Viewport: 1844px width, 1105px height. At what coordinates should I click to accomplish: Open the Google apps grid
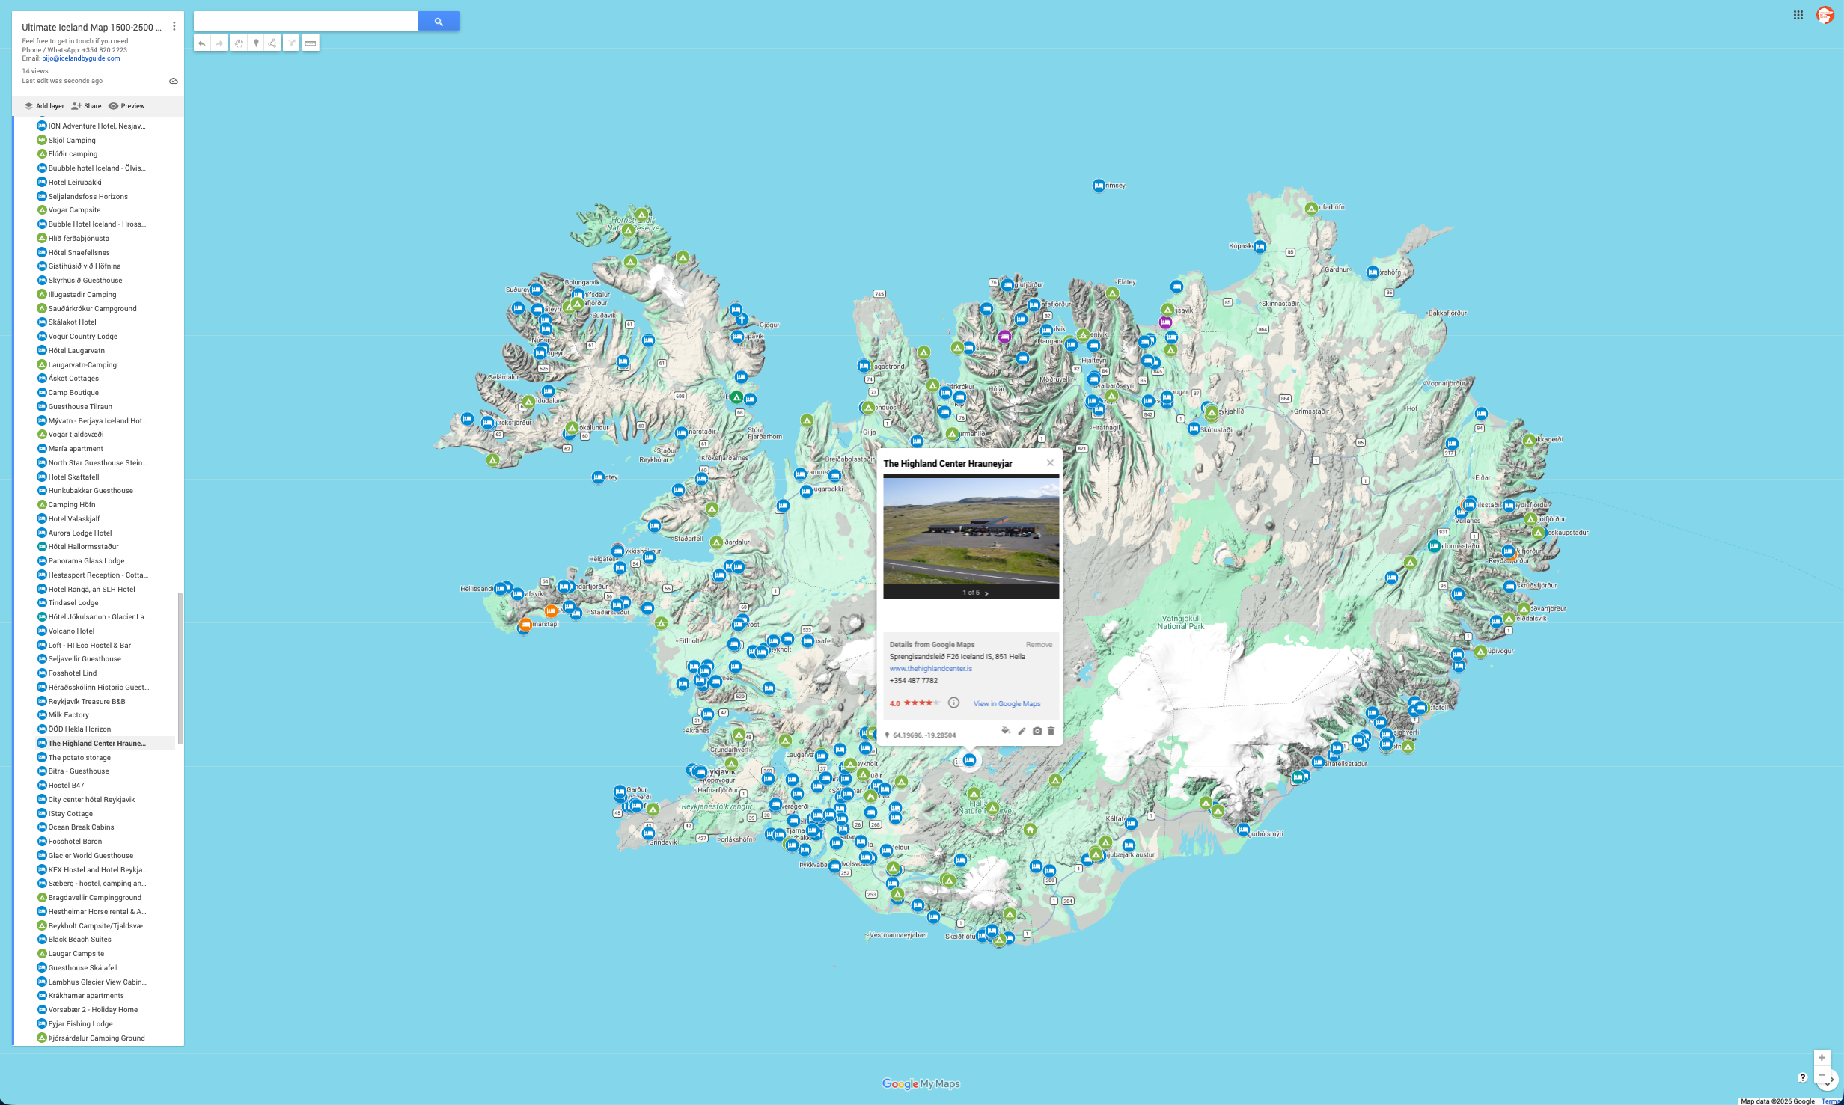click(1798, 15)
